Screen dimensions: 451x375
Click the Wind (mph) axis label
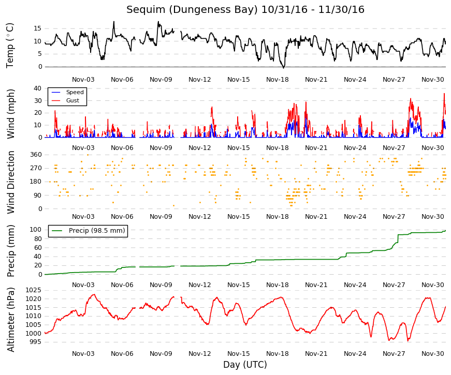11,114
